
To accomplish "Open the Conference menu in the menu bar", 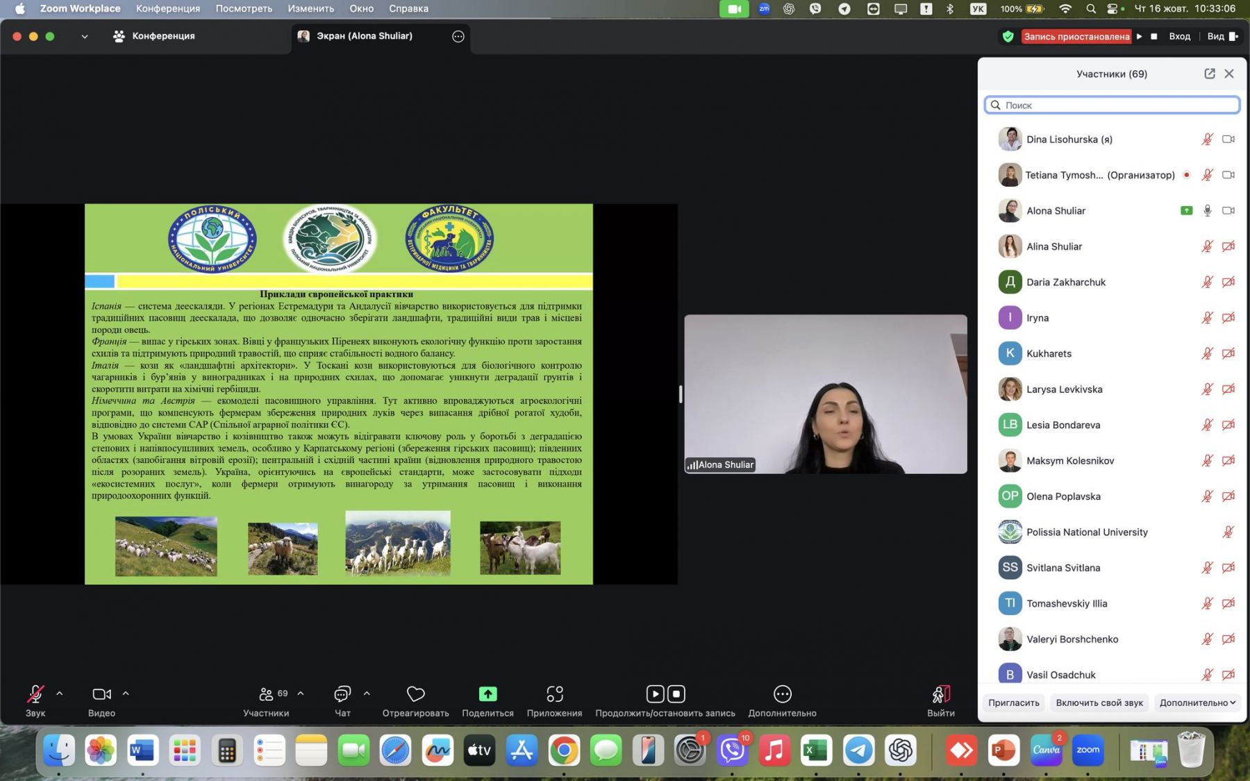I will (167, 8).
